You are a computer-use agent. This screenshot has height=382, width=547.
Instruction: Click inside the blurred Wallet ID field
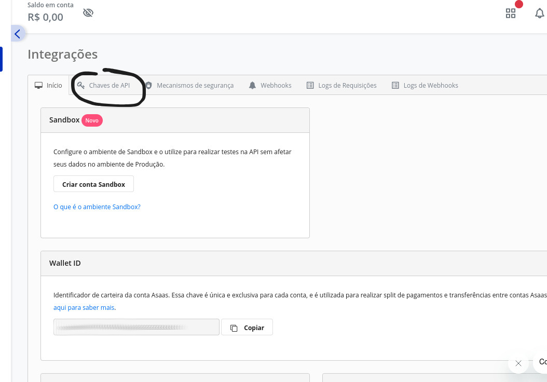136,328
